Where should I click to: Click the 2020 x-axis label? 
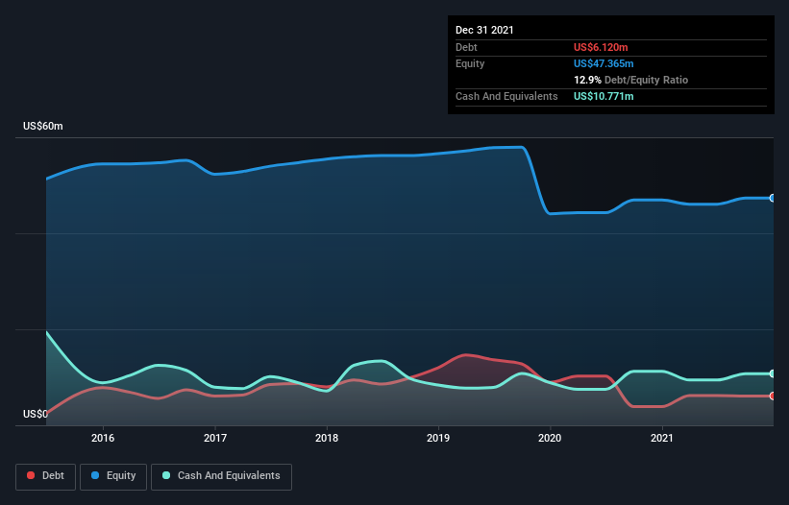click(550, 438)
